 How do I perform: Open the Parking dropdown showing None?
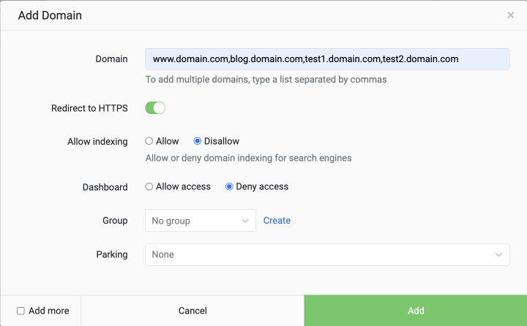(x=327, y=254)
